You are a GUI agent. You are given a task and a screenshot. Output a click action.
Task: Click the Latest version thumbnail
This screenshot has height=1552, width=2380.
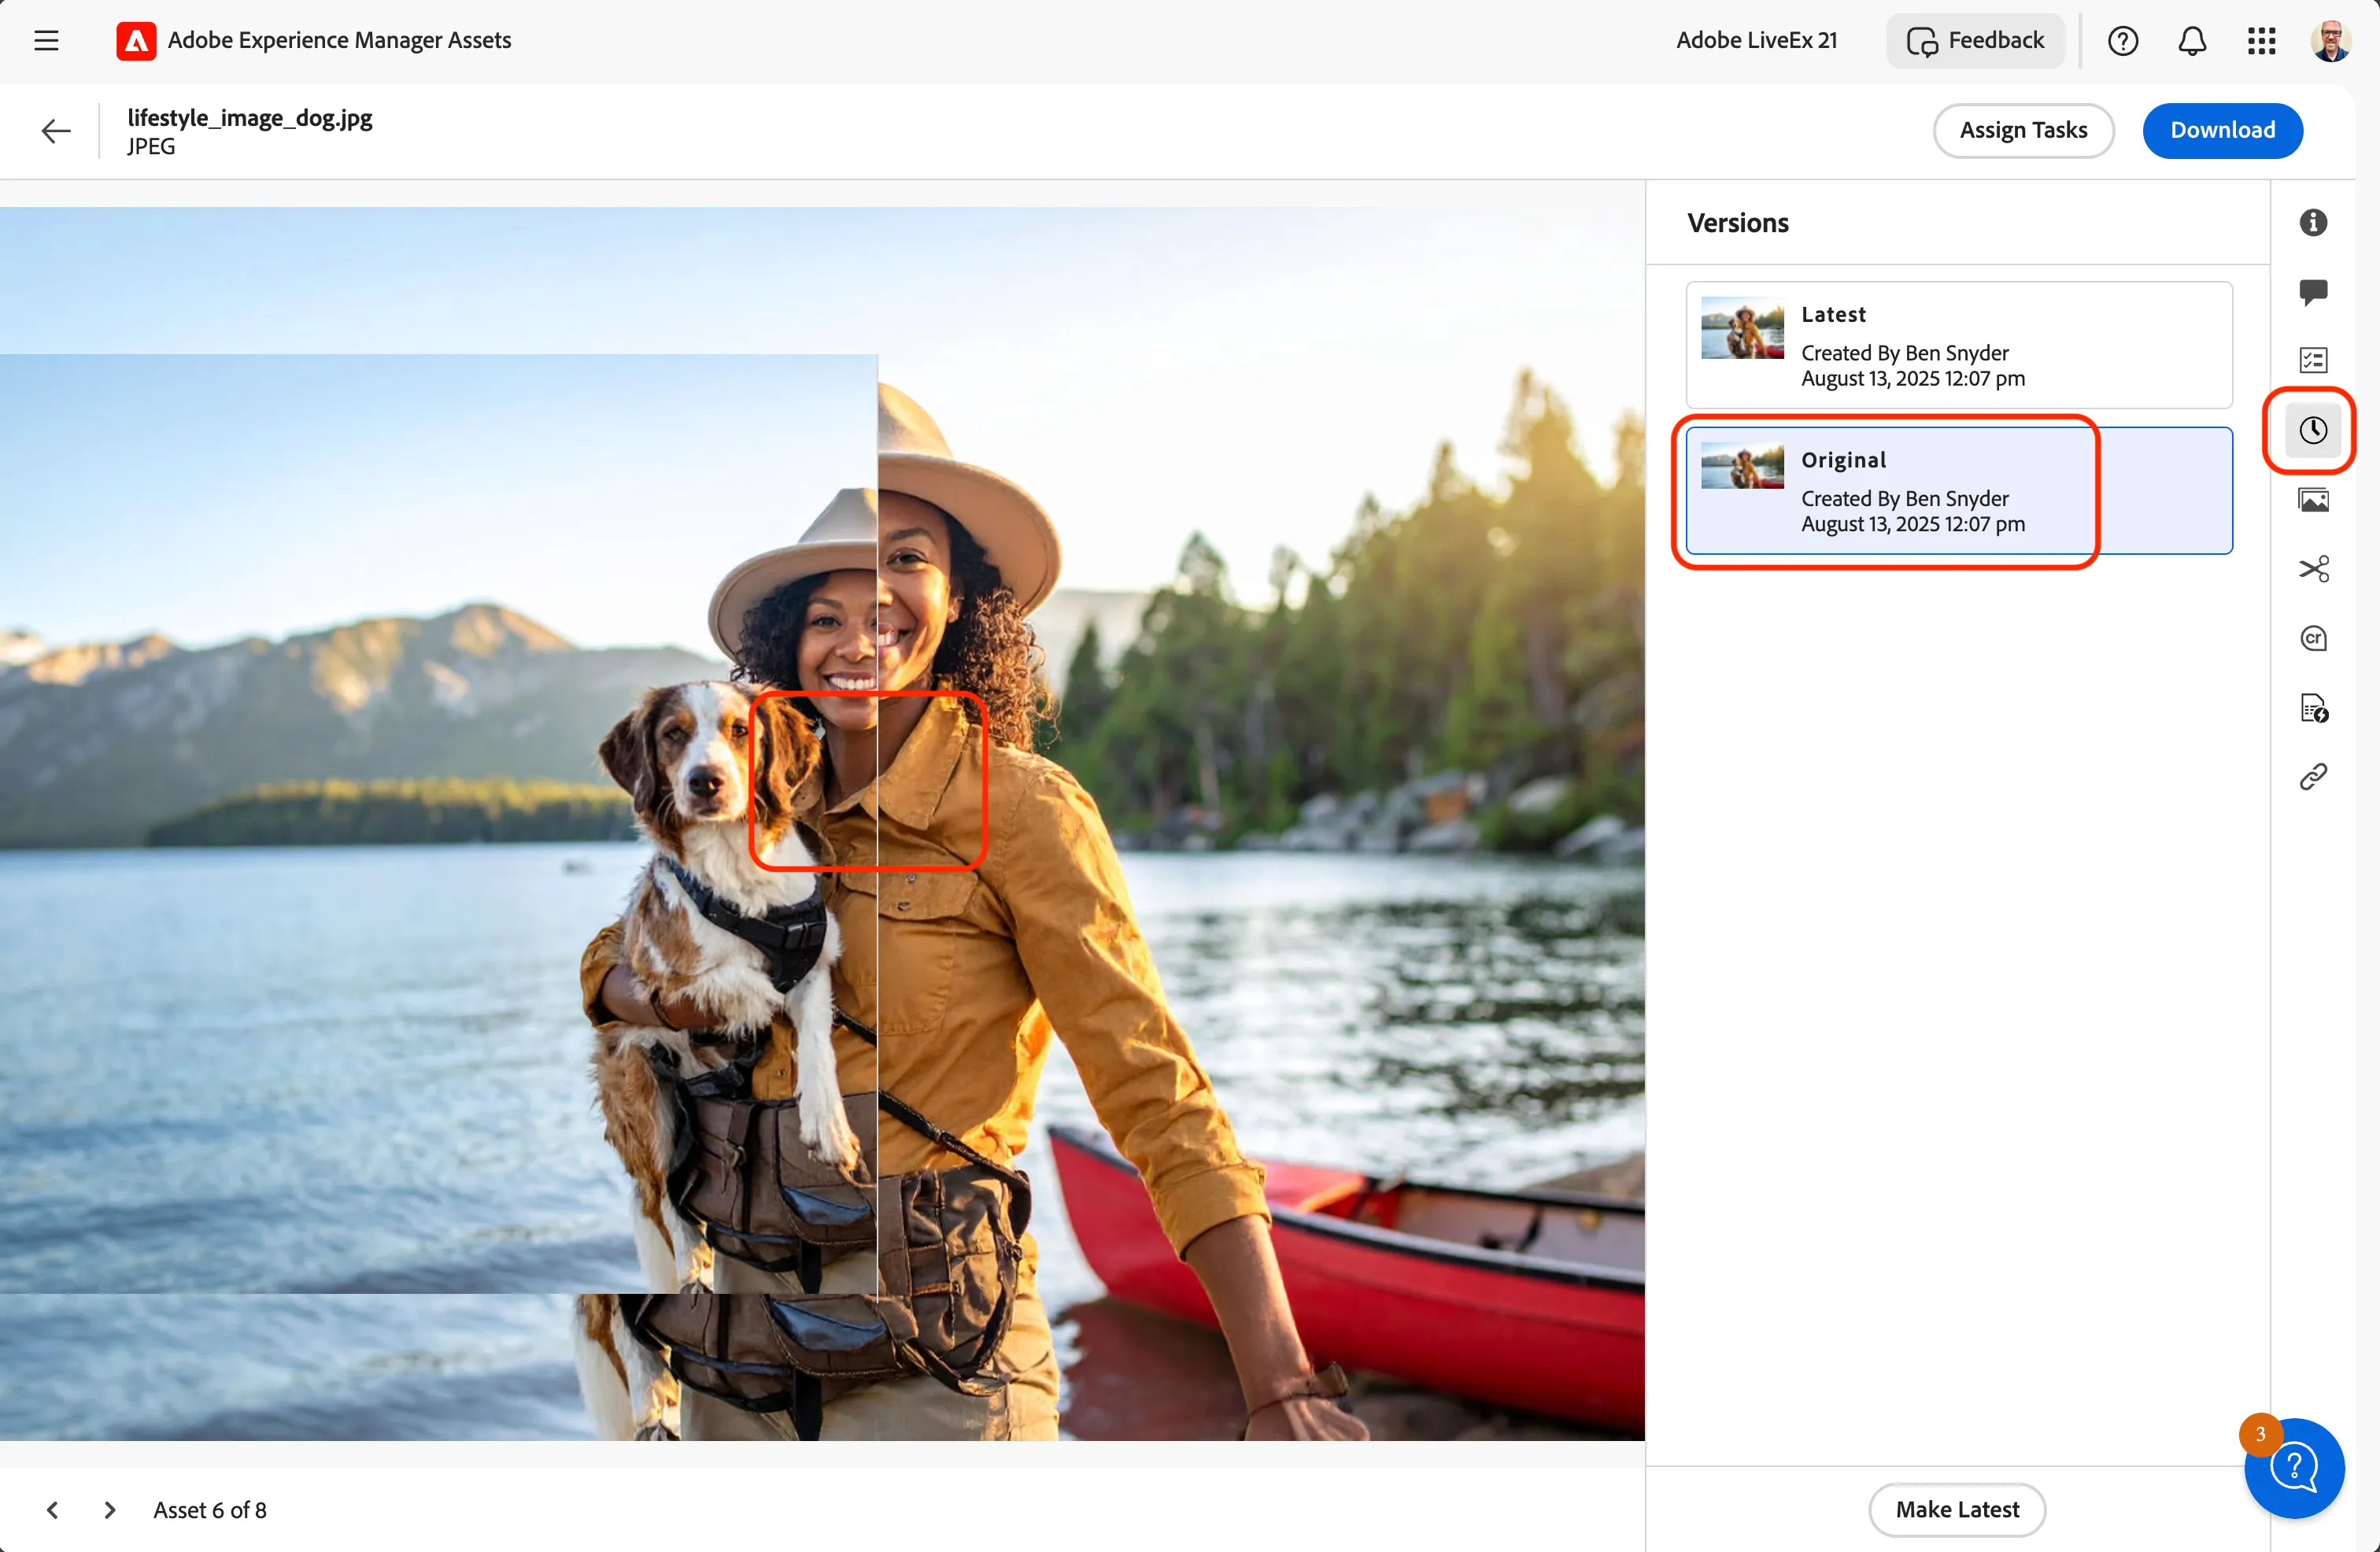click(1742, 328)
